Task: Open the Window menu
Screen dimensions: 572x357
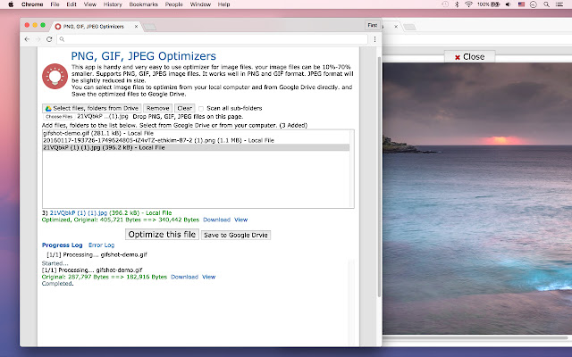Action: pos(200,4)
